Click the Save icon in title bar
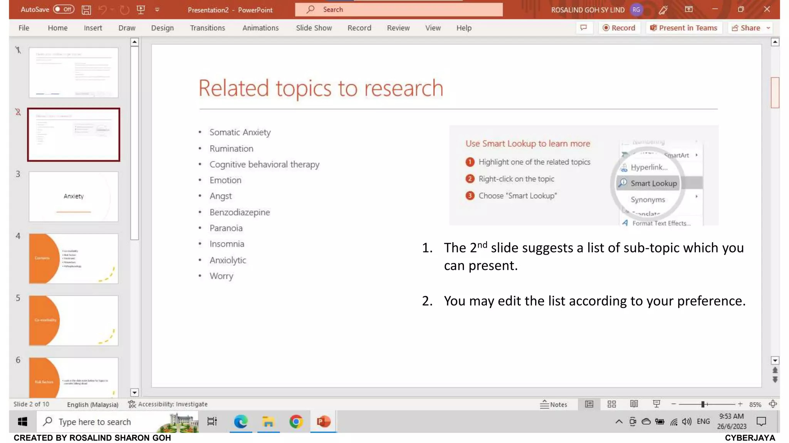This screenshot has width=789, height=443. [x=86, y=10]
